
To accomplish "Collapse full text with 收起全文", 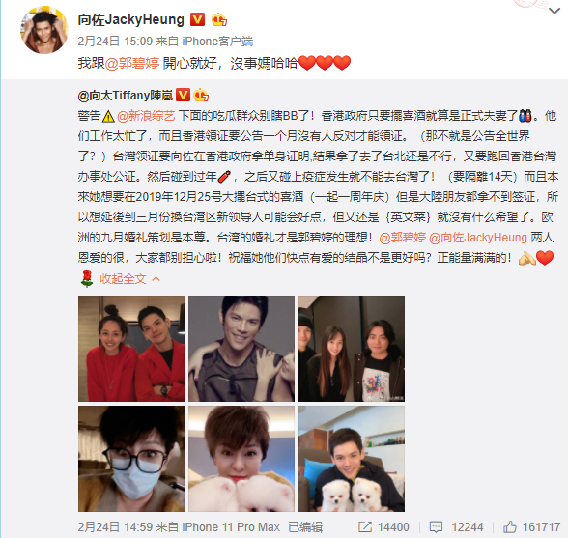I will coord(129,278).
